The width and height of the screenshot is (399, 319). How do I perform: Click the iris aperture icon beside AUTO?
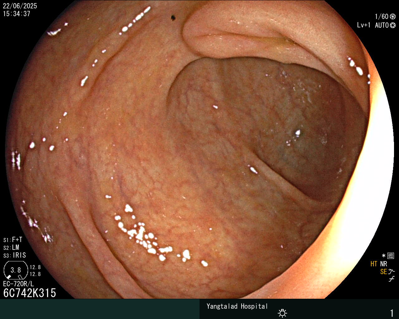393,25
